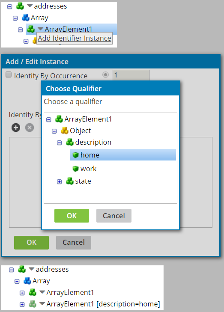This screenshot has height=312, width=224.
Task: Click the green home value cube icon
Action: 76,155
